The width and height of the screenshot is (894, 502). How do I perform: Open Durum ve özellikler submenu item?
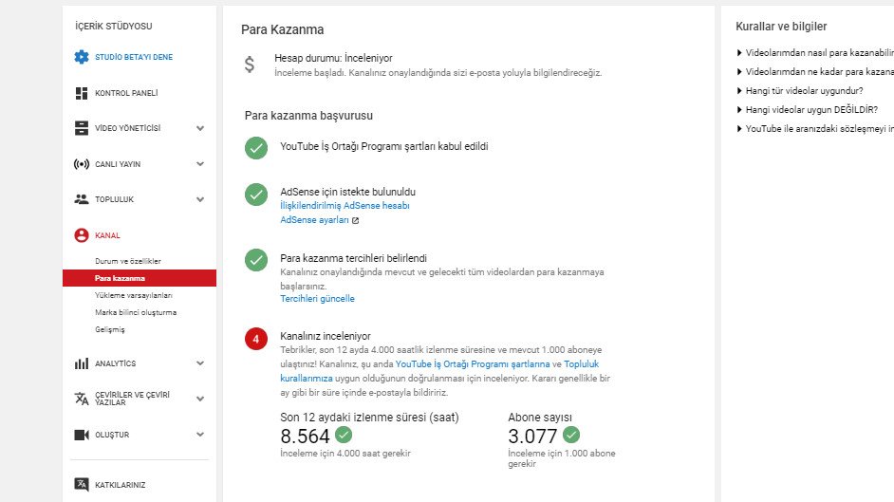[128, 261]
